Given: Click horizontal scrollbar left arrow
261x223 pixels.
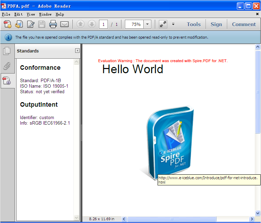Looking at the screenshot, I should tap(124, 219).
